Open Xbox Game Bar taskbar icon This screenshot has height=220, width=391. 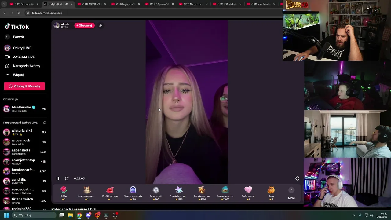click(106, 215)
